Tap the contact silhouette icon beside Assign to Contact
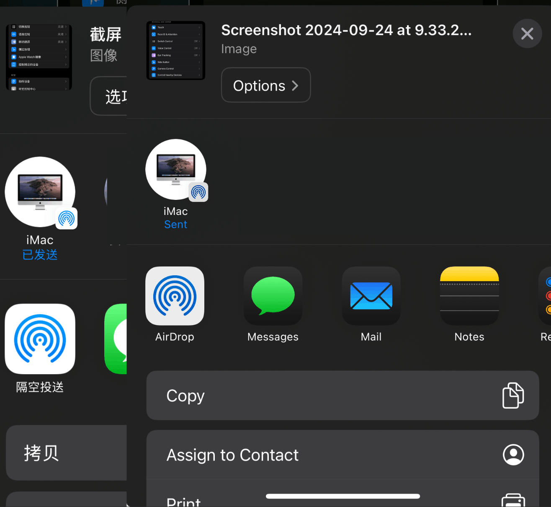The image size is (551, 507). tap(513, 454)
